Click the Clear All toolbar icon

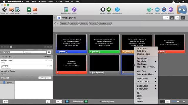coord(4,10)
